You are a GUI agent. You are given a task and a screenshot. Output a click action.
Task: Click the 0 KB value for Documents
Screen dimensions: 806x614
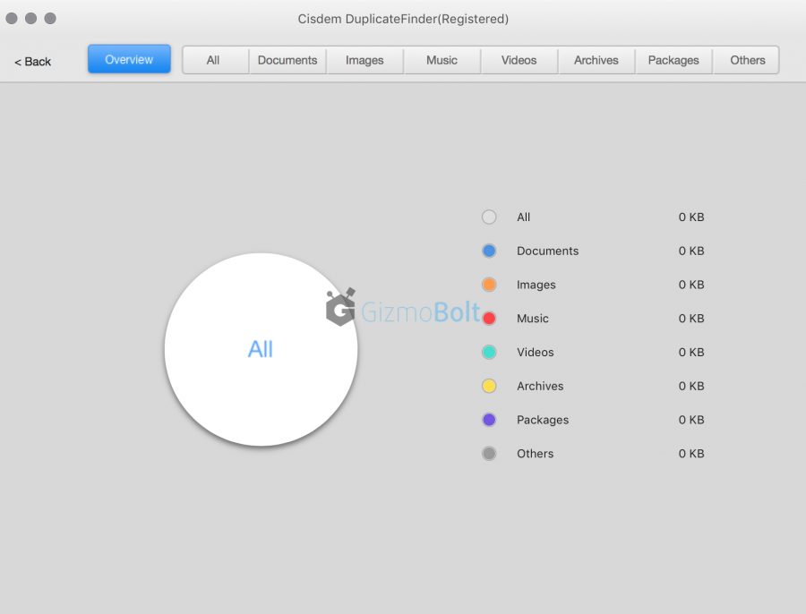pos(691,251)
